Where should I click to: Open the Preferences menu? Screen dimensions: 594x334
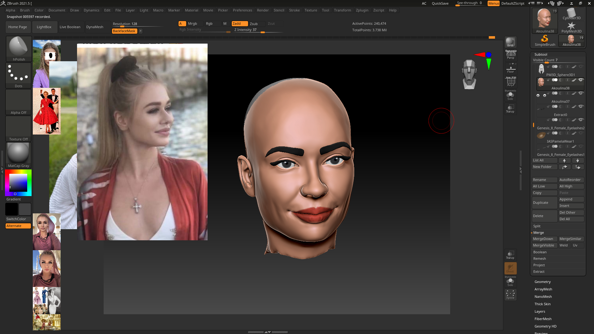pos(242,10)
